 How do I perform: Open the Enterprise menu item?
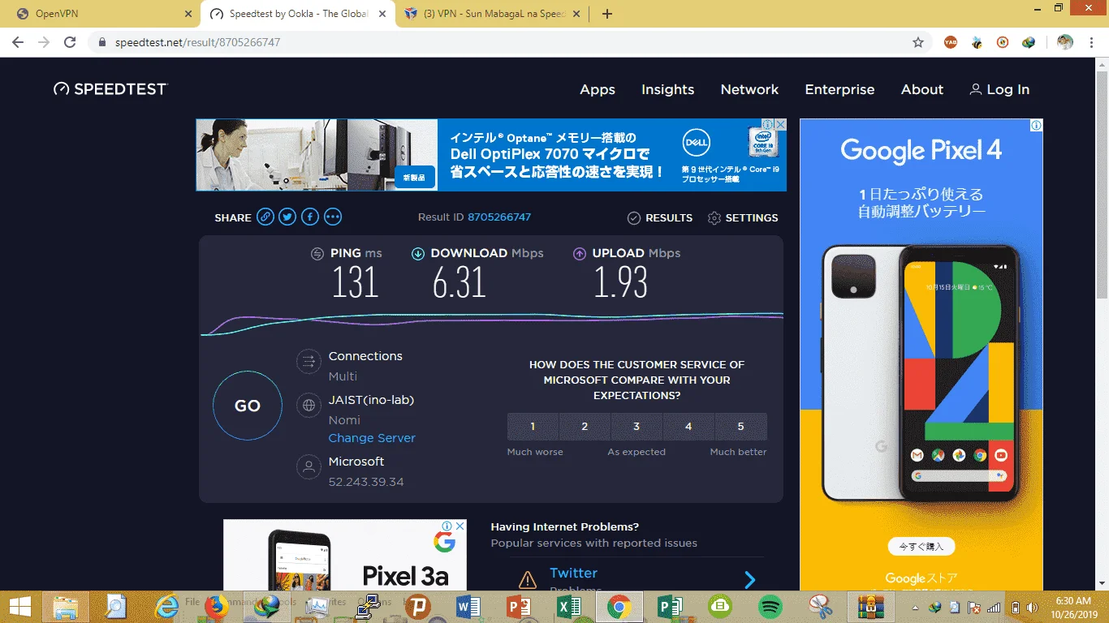(839, 89)
